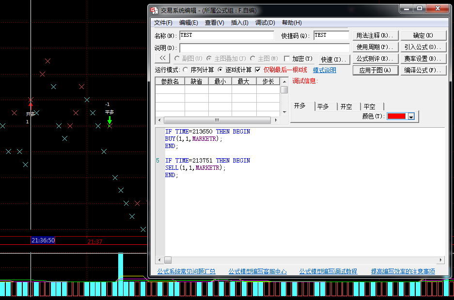
Task: Click the red 开多 arrow on chart
Action: click(31, 105)
